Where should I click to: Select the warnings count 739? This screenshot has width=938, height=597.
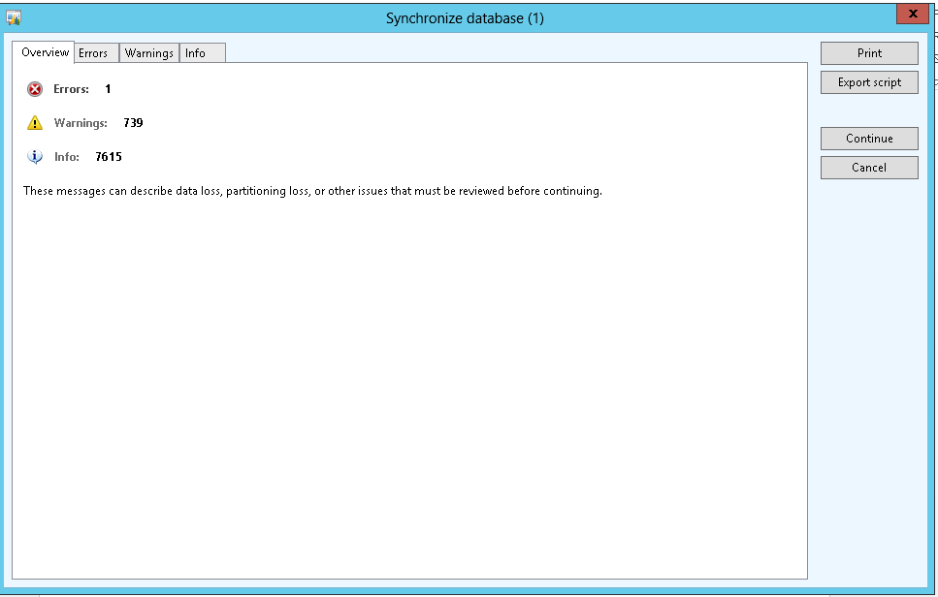[133, 123]
